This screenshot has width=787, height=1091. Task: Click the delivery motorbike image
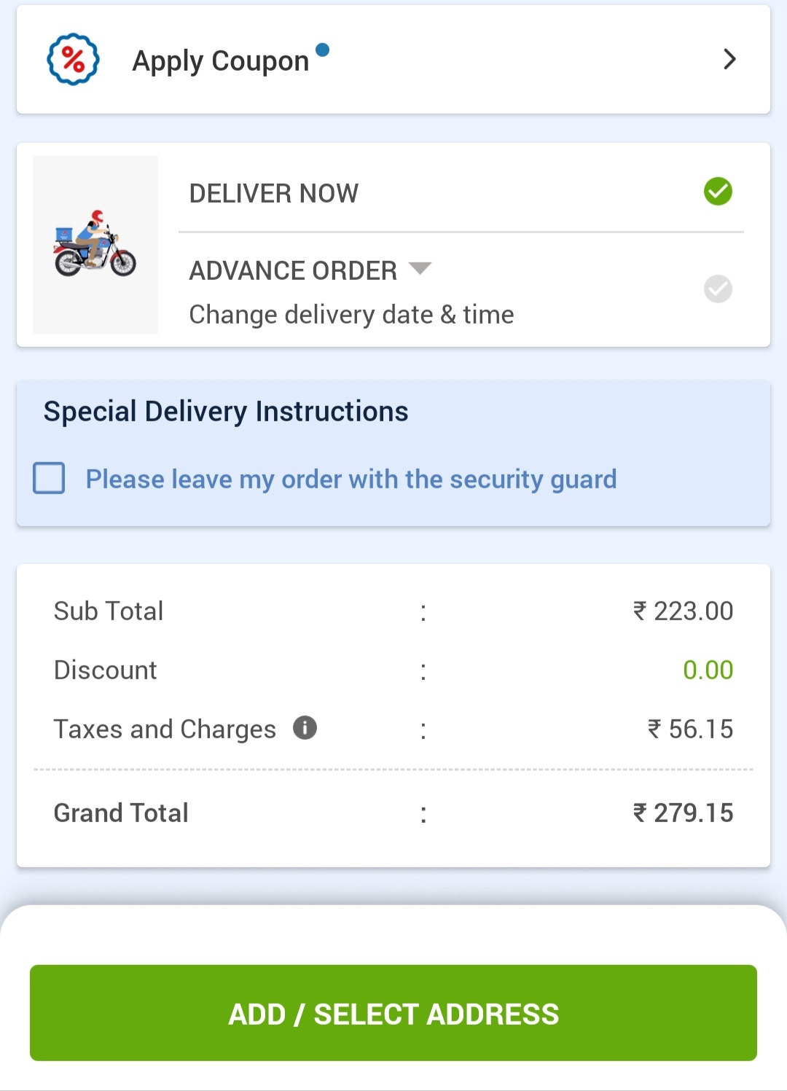95,245
